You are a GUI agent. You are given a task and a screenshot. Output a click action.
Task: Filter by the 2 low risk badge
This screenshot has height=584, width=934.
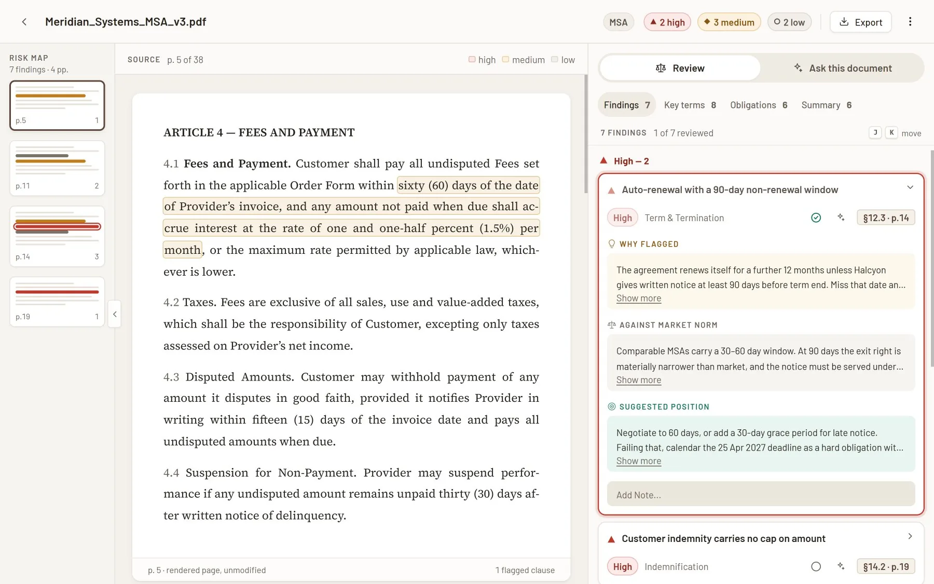(789, 22)
